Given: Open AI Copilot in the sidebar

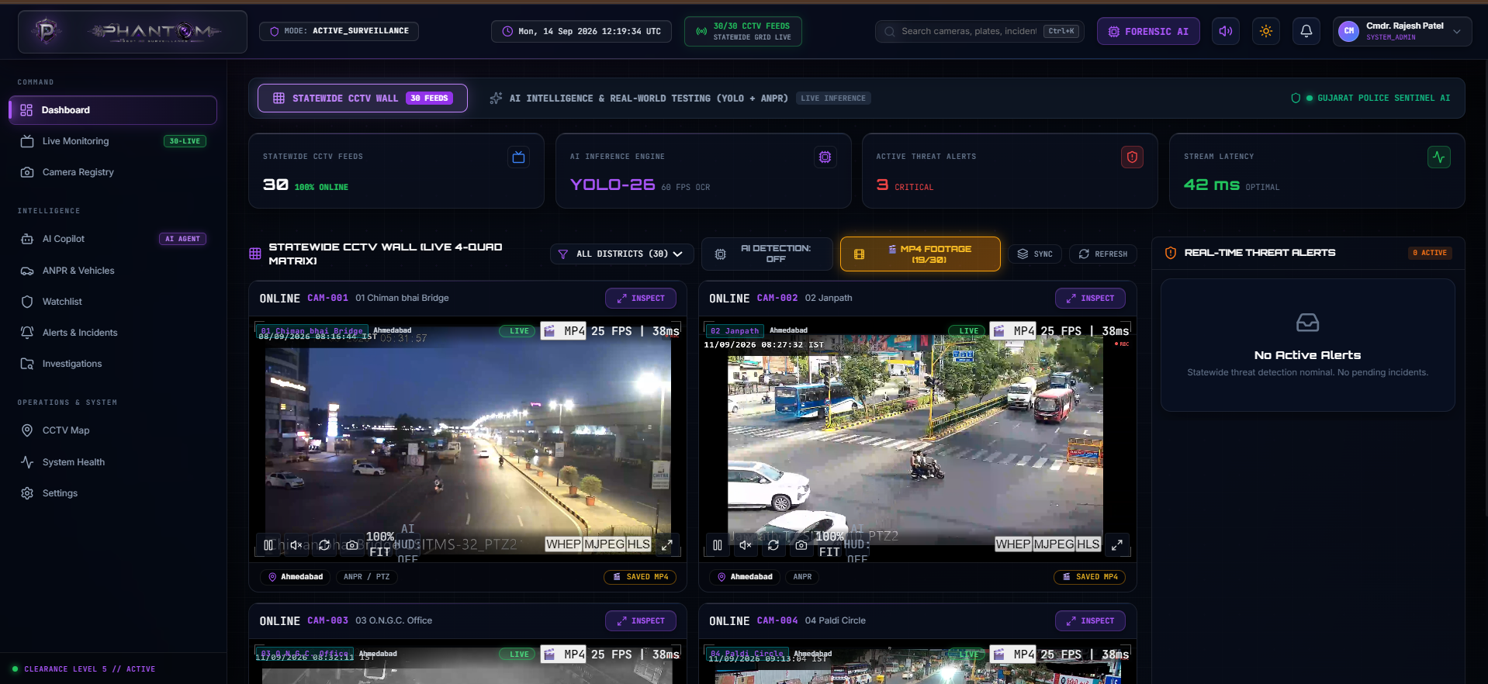Looking at the screenshot, I should click(112, 239).
